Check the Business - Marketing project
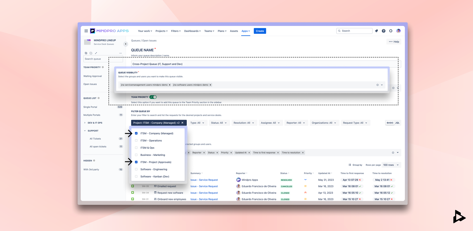 [x=136, y=155]
